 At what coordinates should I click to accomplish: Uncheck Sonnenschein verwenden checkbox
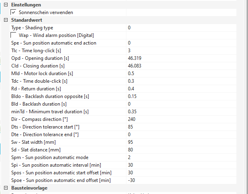point(13,12)
